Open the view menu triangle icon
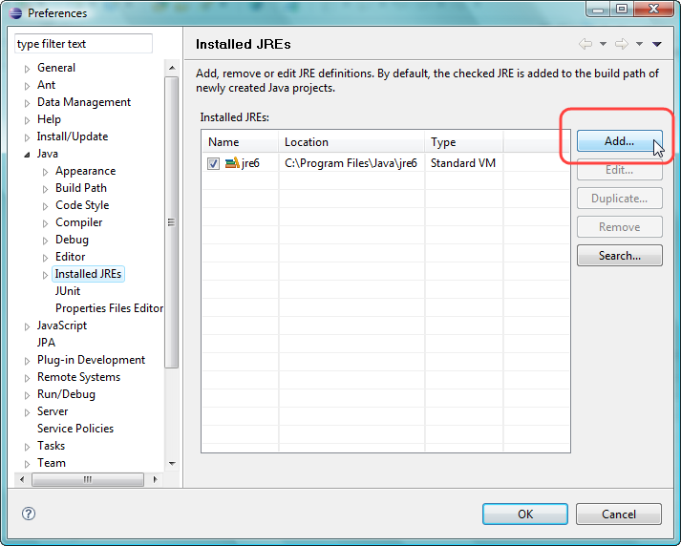Viewport: 681px width, 546px height. point(657,44)
